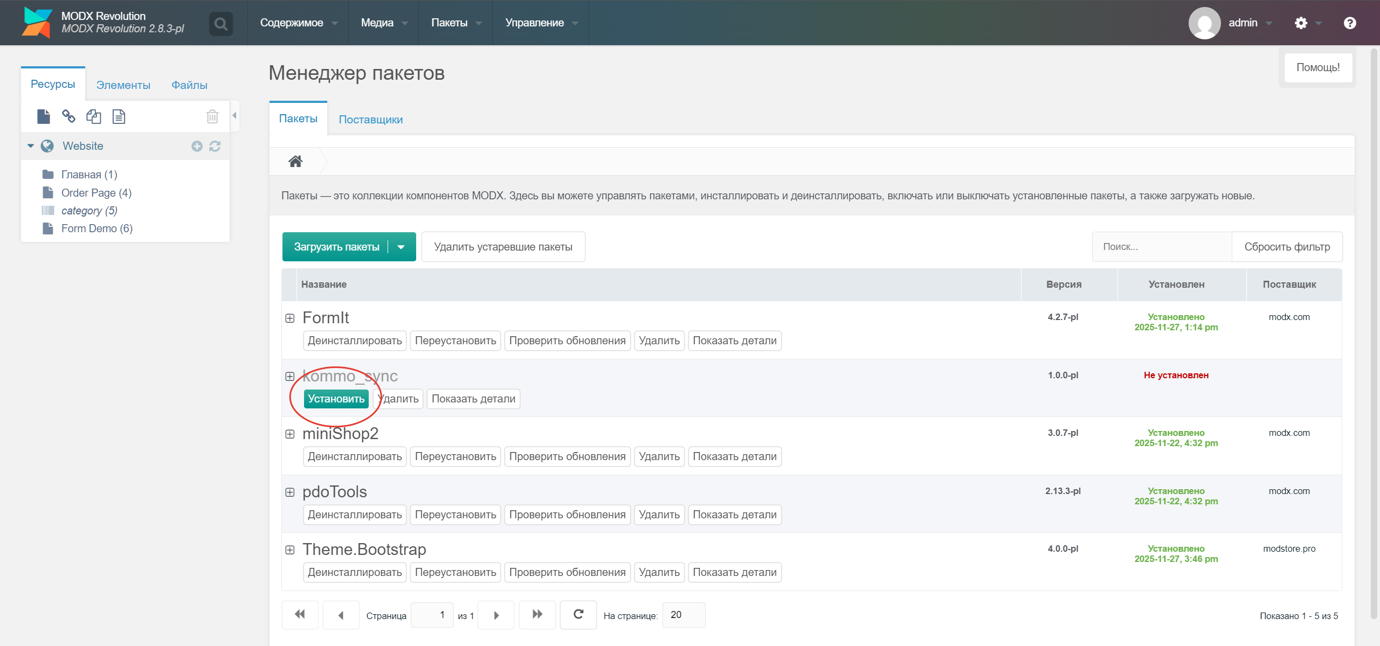Switch to the Файлы tab

point(189,85)
